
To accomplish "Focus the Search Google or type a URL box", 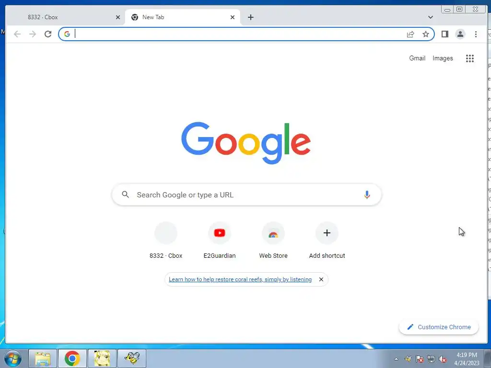I will point(246,195).
